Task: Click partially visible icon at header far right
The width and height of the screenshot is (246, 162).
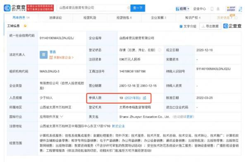Action: point(240,9)
